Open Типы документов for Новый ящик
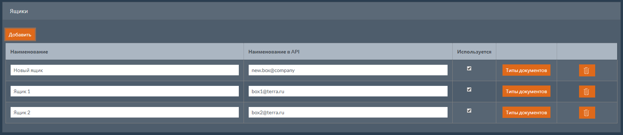This screenshot has width=623, height=135. 526,70
